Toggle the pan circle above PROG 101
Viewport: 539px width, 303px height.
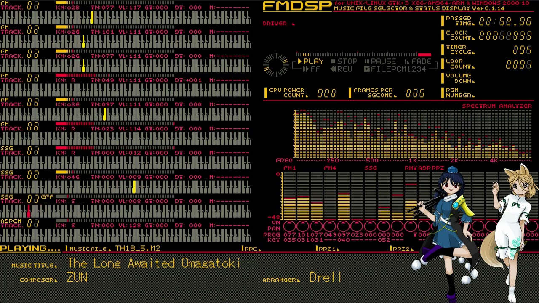click(x=303, y=226)
